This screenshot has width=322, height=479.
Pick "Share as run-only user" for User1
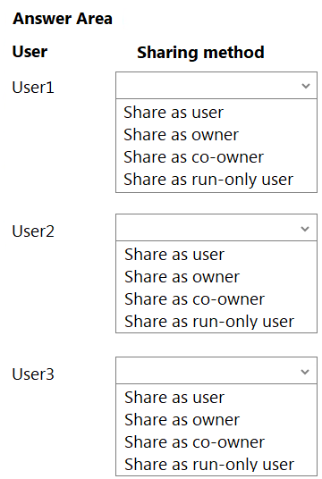click(208, 180)
